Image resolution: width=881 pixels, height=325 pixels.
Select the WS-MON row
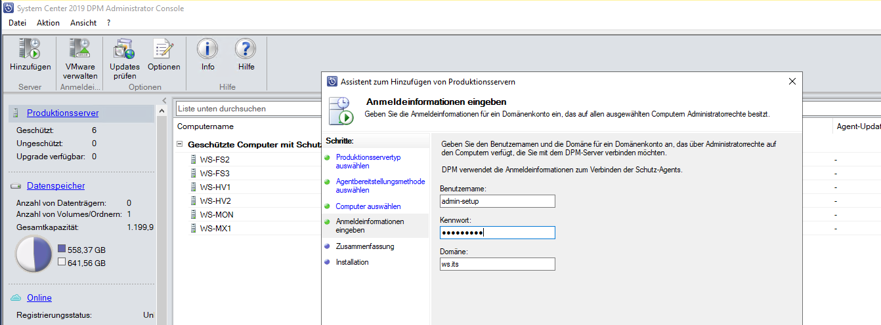[x=217, y=214]
